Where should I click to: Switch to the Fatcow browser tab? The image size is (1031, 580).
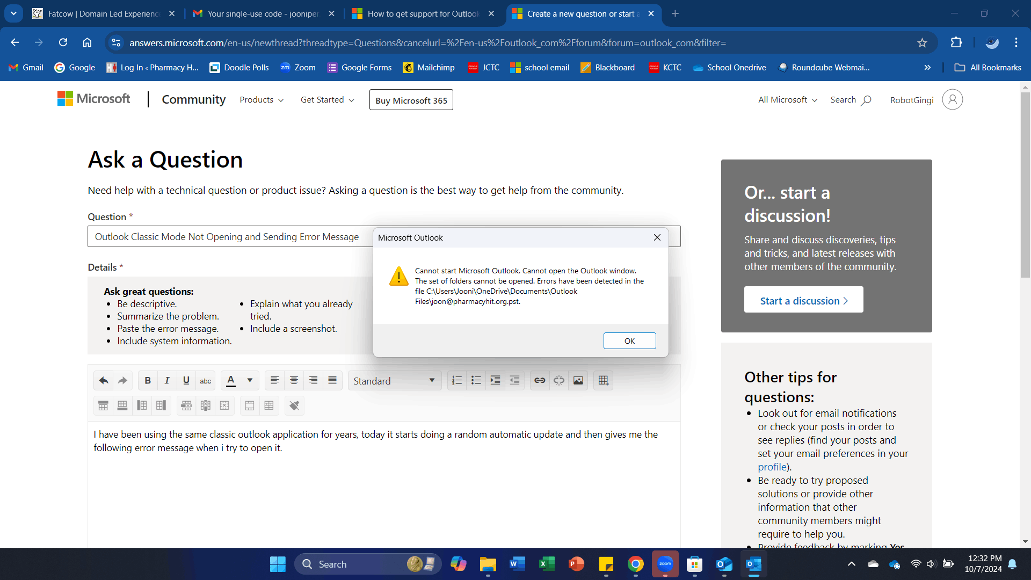pyautogui.click(x=103, y=14)
